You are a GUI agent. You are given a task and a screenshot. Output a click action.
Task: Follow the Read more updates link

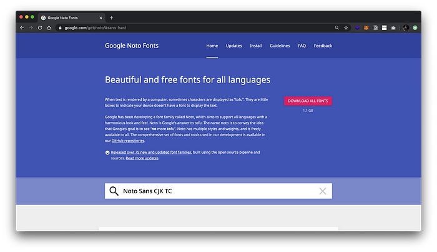click(x=142, y=158)
